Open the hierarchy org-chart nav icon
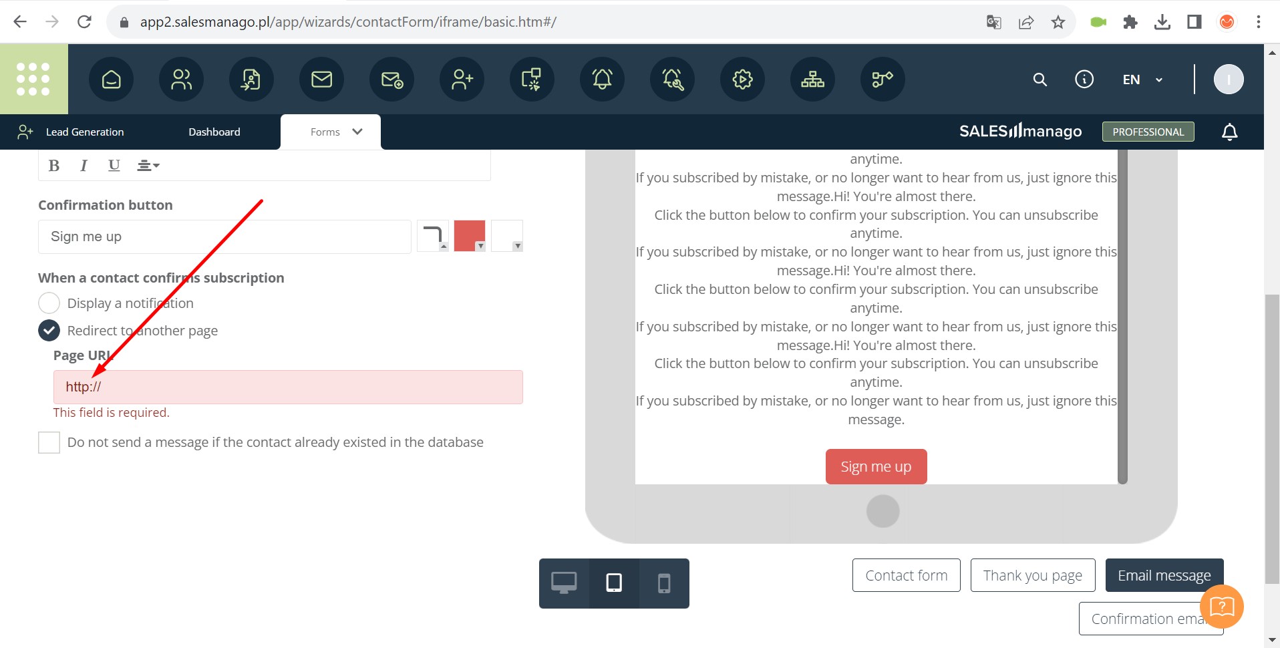Image resolution: width=1280 pixels, height=648 pixels. tap(812, 79)
